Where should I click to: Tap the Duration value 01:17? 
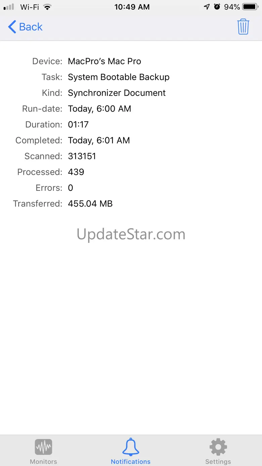[78, 124]
